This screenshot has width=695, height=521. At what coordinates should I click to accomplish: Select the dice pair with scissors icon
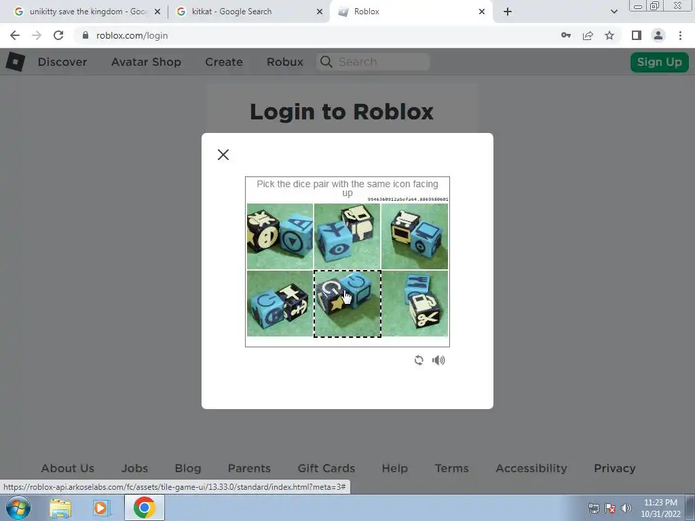click(x=415, y=303)
